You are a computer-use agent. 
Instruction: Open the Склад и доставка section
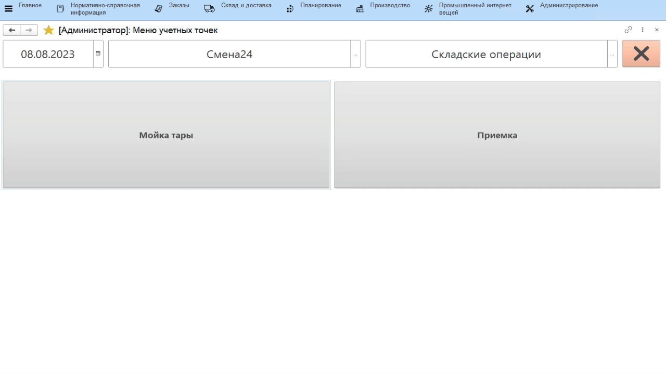pos(246,6)
